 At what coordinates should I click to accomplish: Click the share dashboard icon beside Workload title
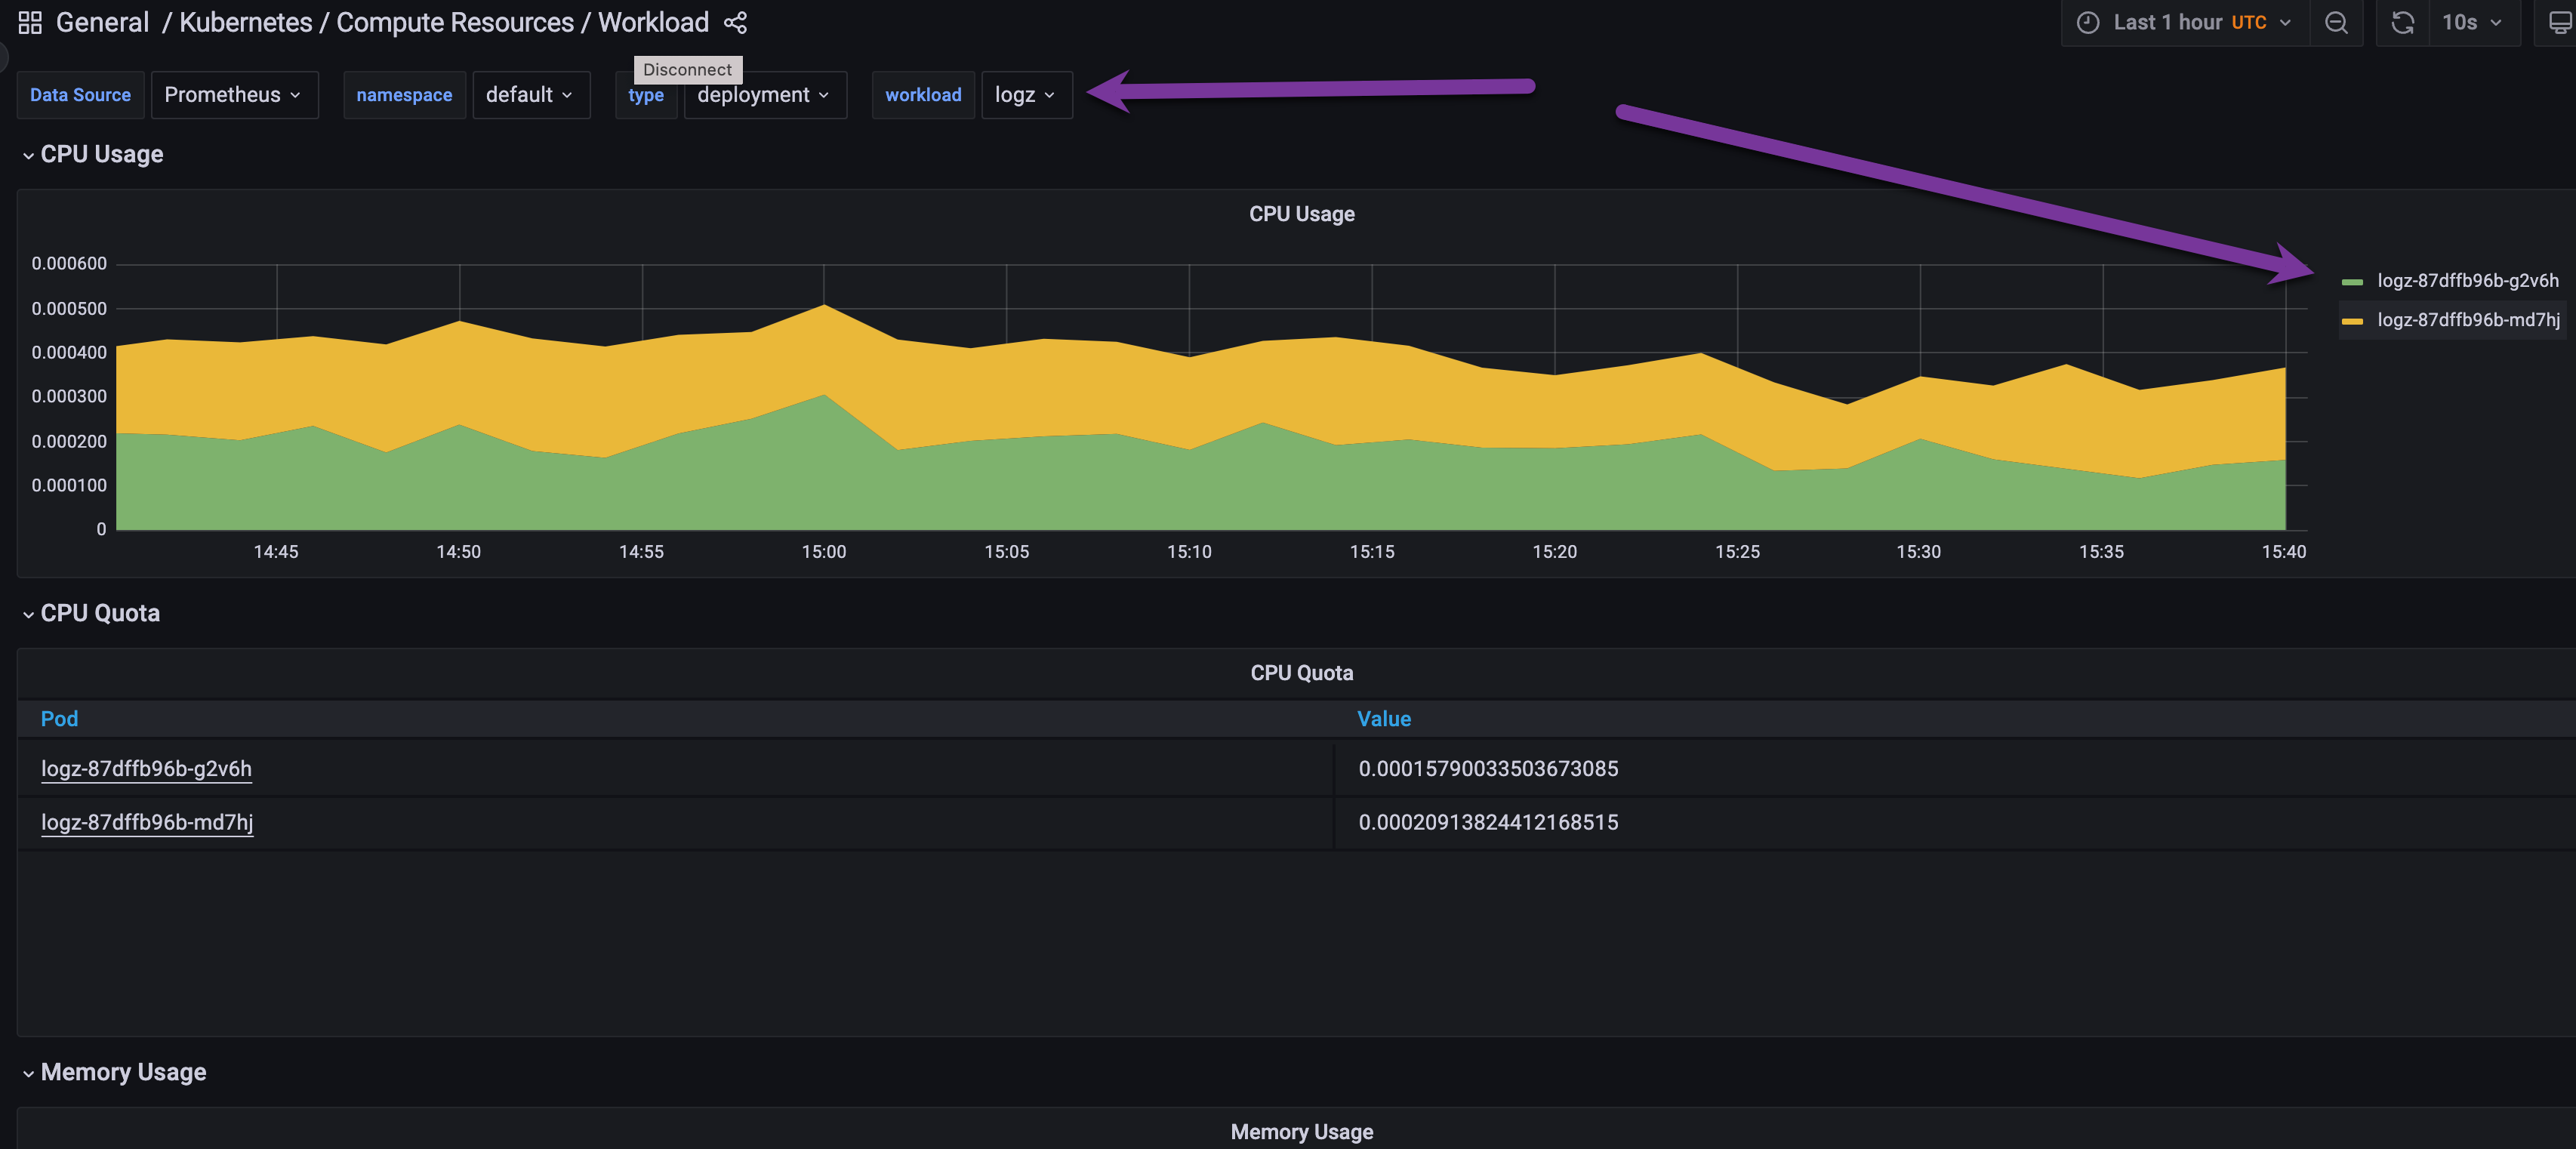pyautogui.click(x=735, y=22)
